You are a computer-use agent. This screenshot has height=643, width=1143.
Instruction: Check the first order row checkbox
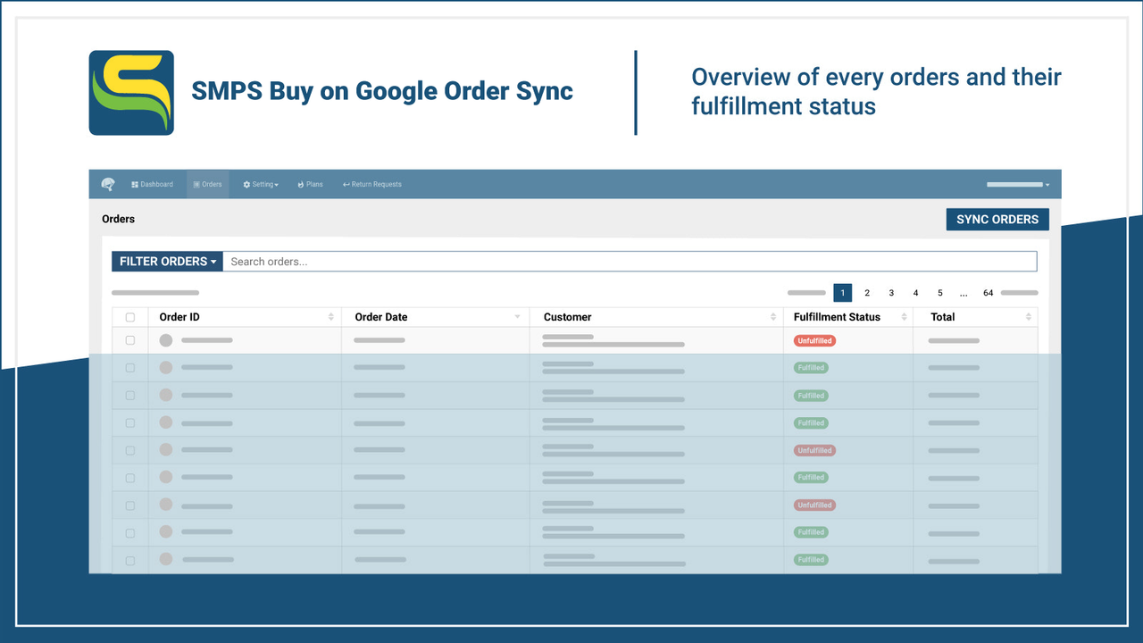coord(129,340)
